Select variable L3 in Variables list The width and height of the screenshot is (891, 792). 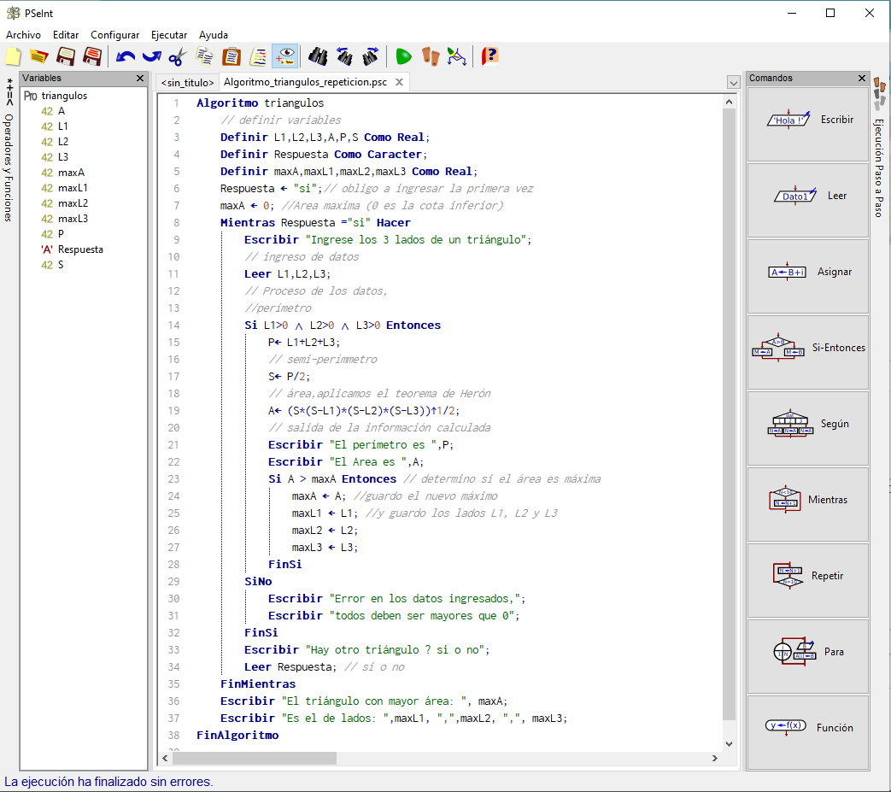point(63,157)
